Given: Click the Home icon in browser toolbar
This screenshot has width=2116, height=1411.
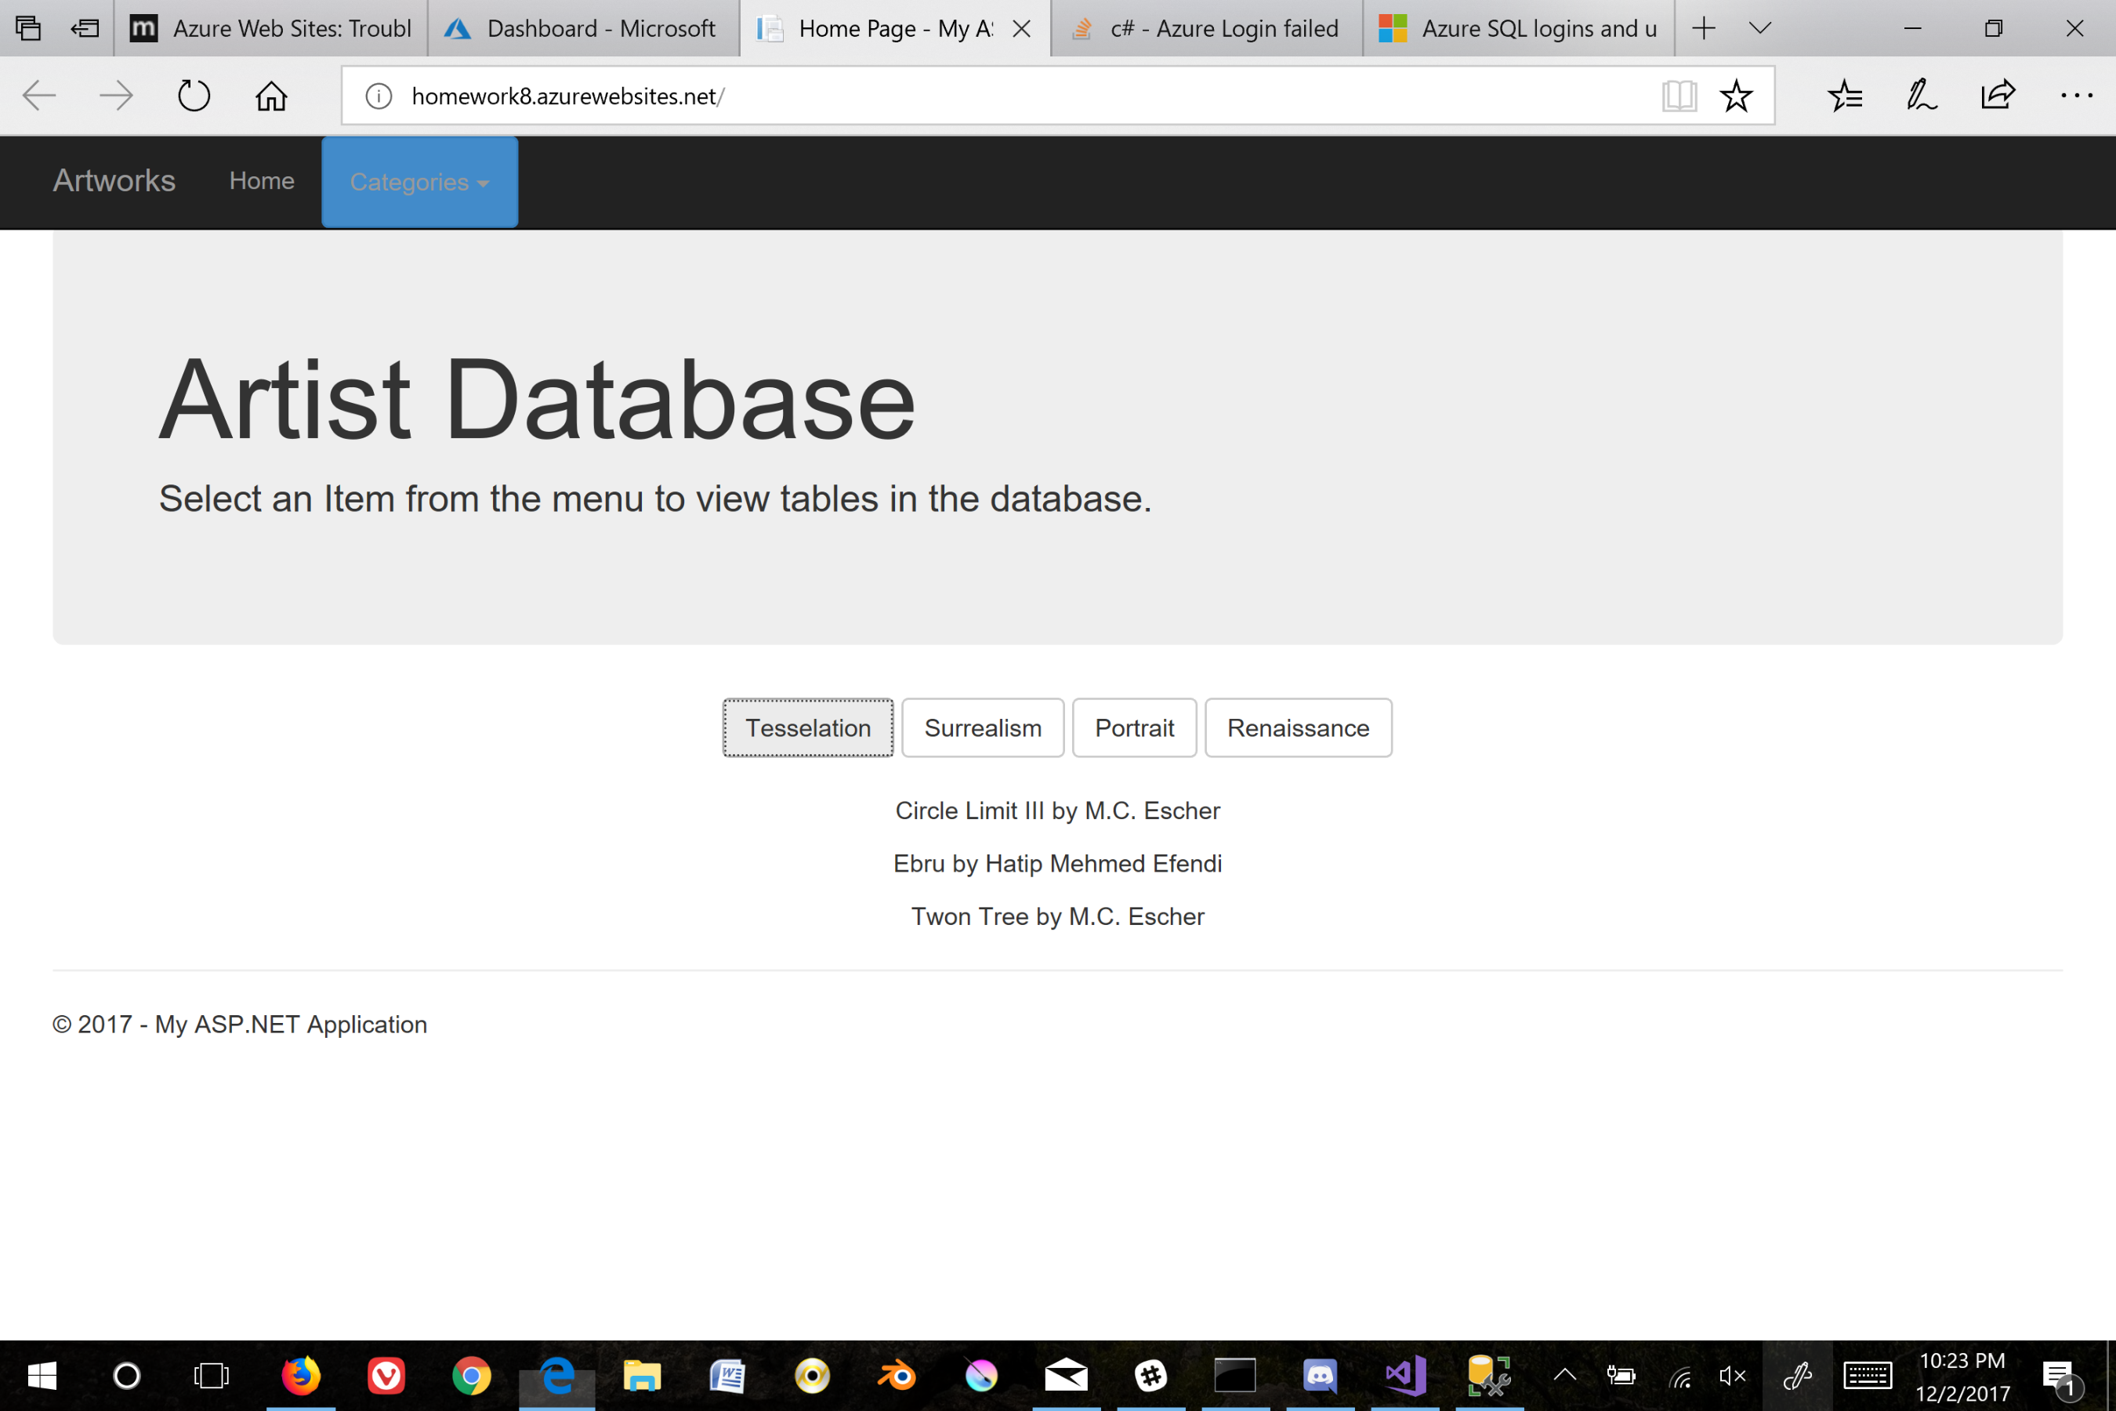Looking at the screenshot, I should [271, 96].
